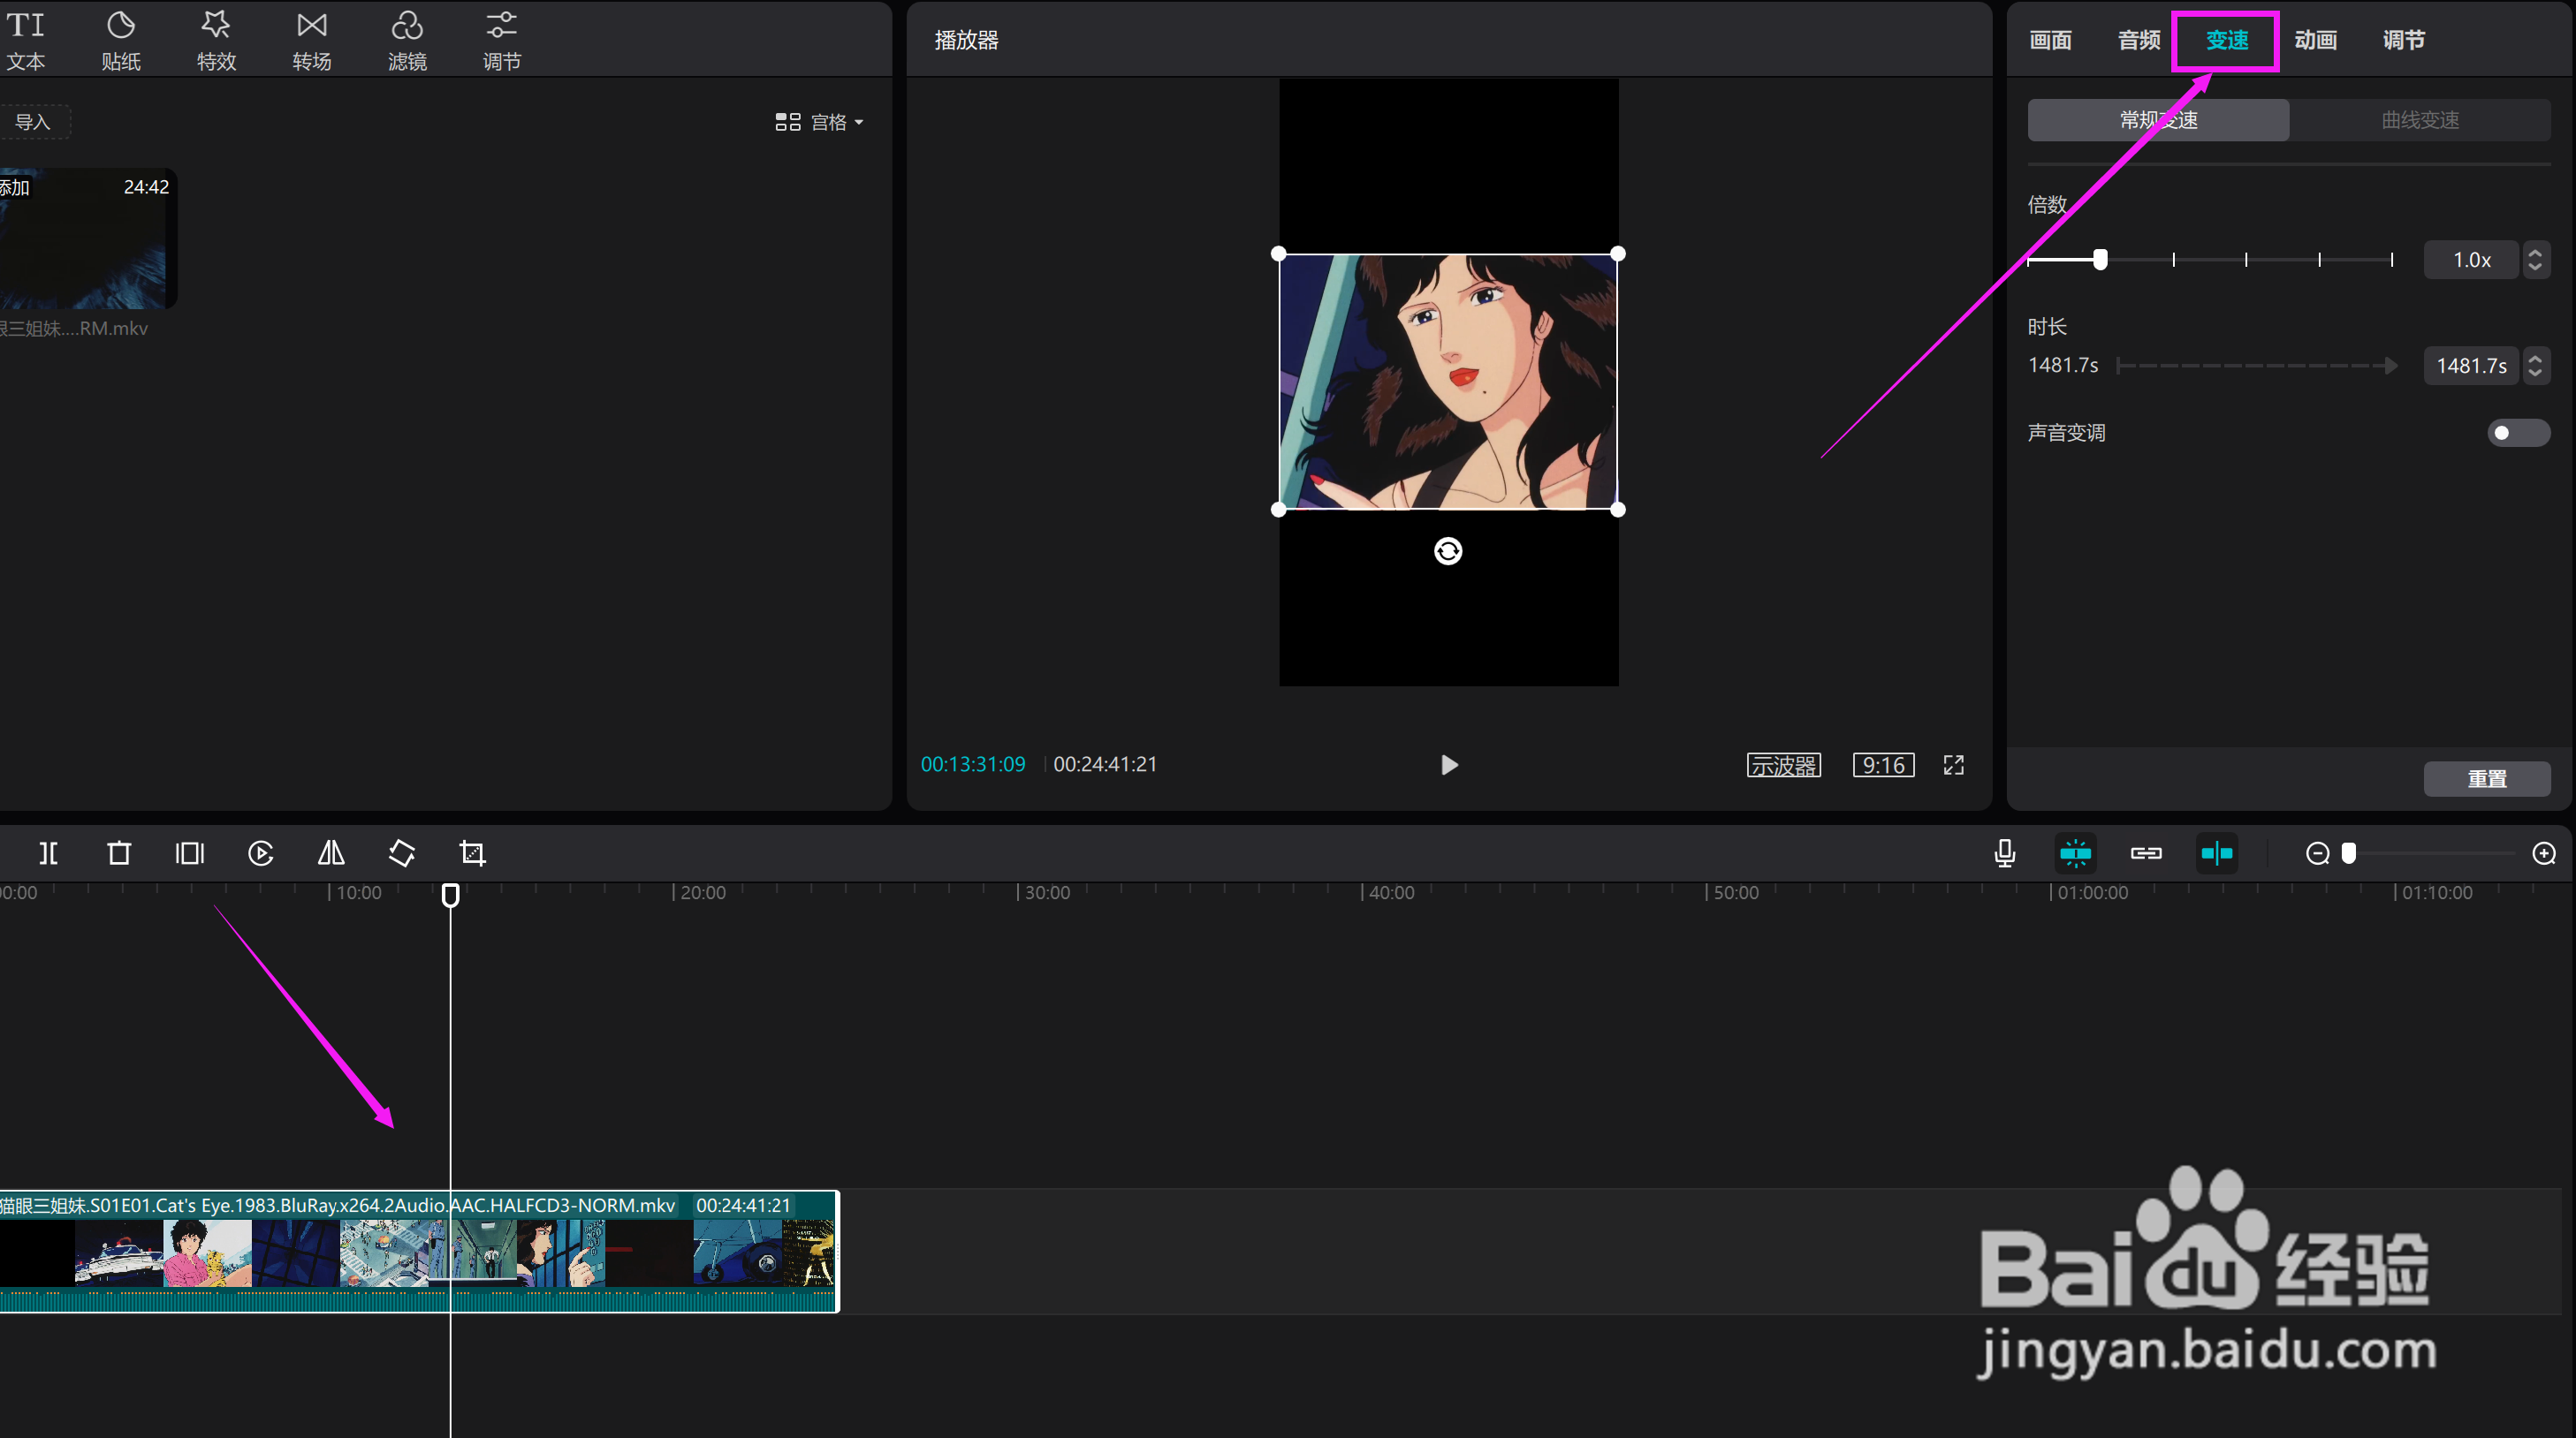Click the 重置 reset button

click(2487, 778)
